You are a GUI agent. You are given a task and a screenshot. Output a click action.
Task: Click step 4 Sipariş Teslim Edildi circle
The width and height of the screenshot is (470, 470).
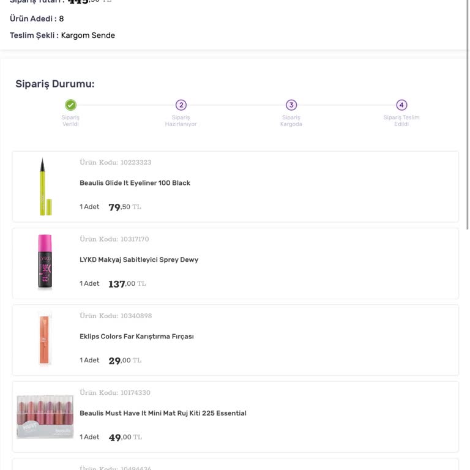click(401, 105)
